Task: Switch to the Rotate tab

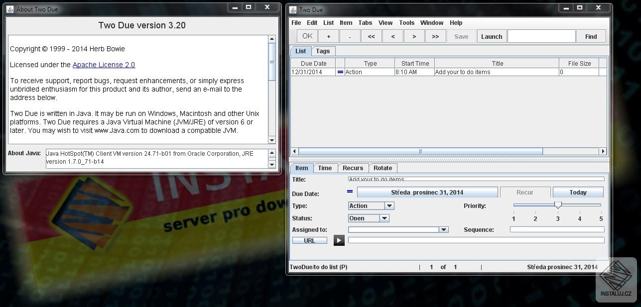Action: (x=383, y=168)
